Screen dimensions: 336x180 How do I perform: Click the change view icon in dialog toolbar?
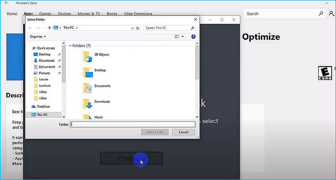pos(177,36)
